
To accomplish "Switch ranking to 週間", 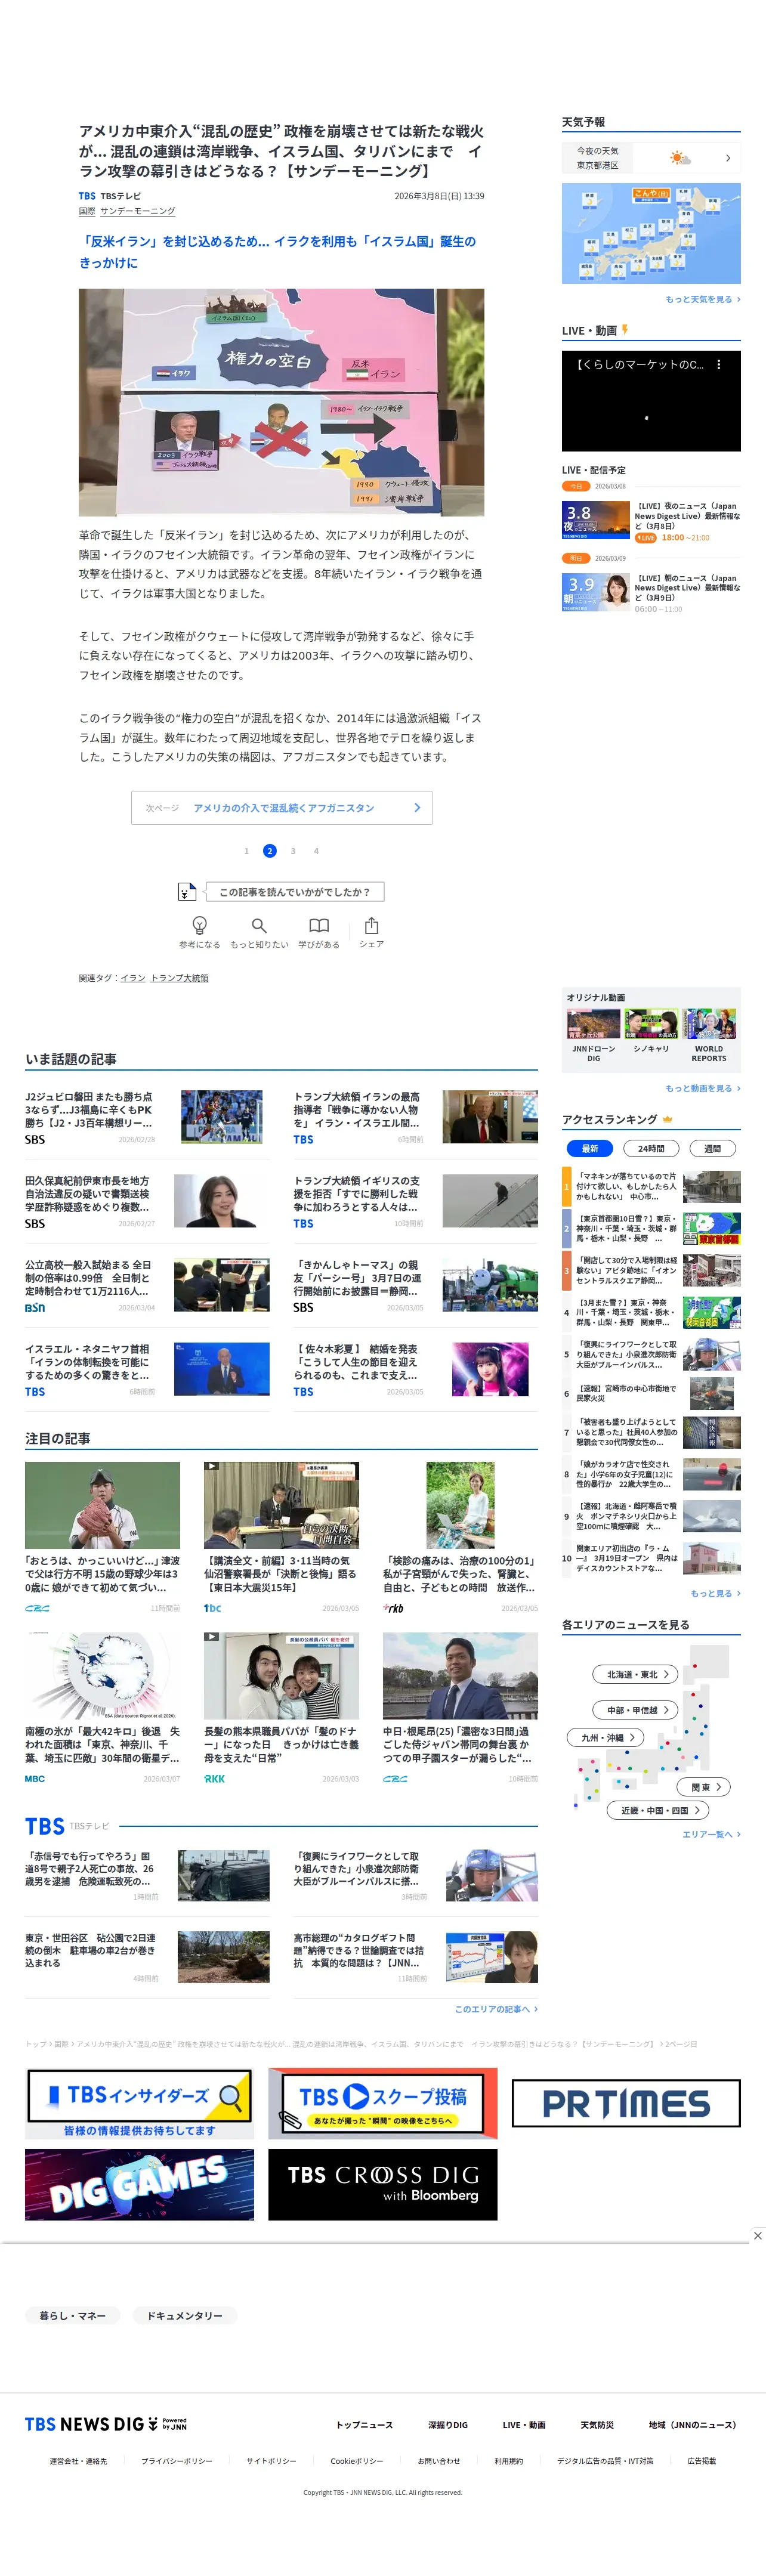I will [x=712, y=1149].
